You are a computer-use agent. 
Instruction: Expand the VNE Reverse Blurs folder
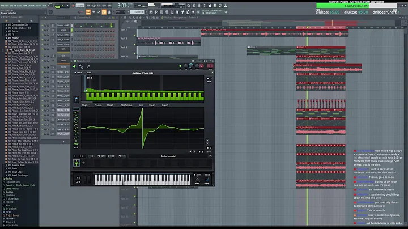click(x=16, y=166)
